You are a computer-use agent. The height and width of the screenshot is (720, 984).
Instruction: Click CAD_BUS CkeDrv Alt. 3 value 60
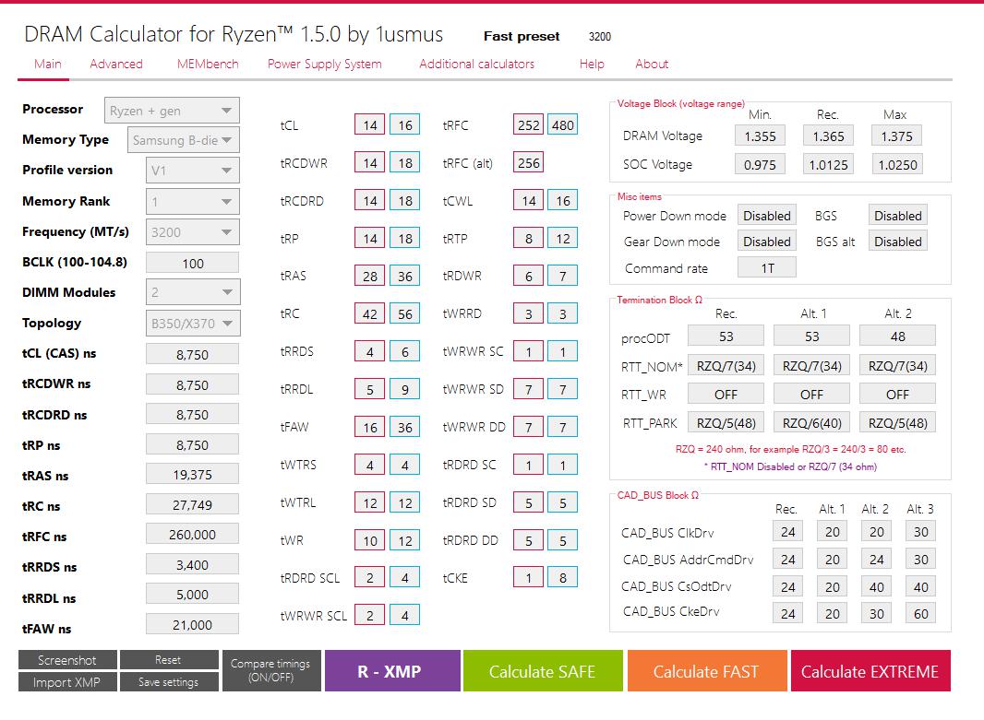[x=920, y=613]
